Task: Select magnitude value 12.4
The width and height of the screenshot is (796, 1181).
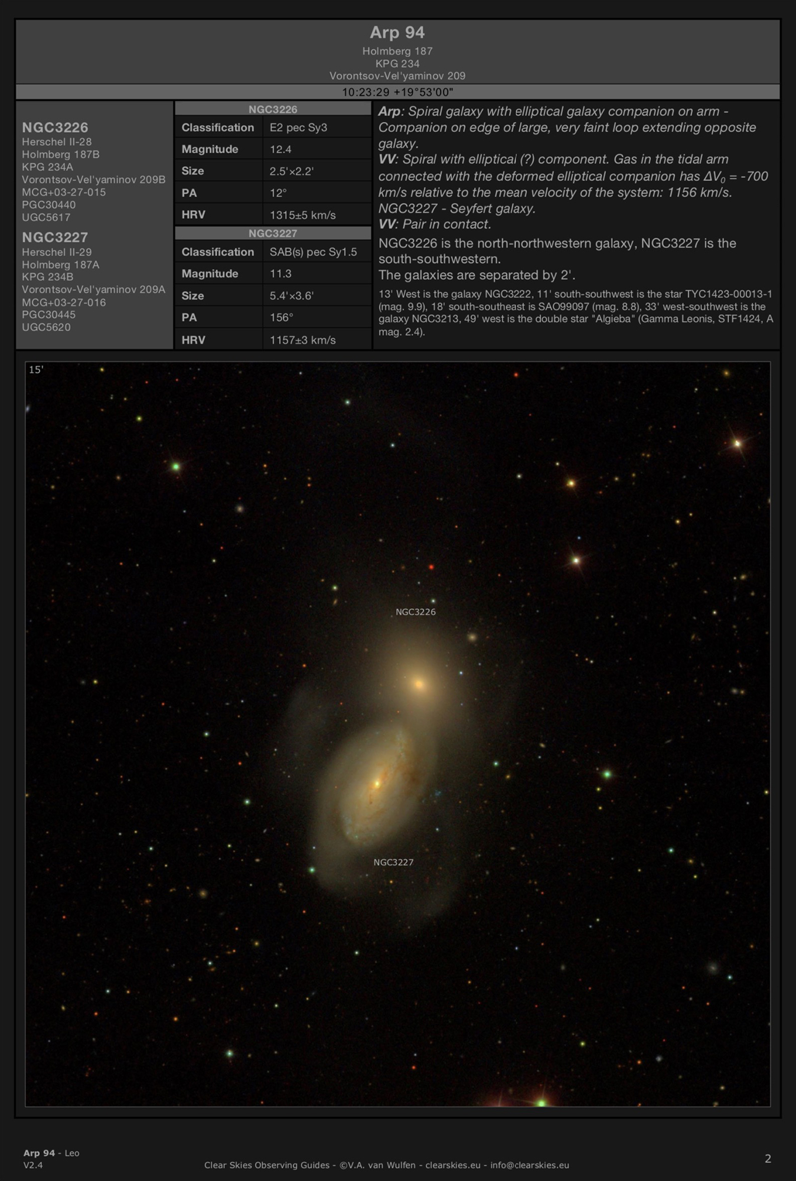Action: [x=280, y=149]
